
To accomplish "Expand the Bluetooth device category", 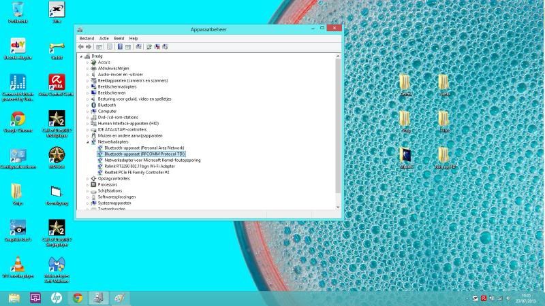I will point(88,105).
